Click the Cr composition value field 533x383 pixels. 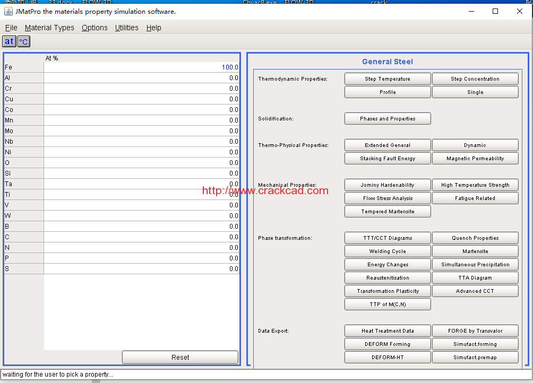(x=141, y=88)
